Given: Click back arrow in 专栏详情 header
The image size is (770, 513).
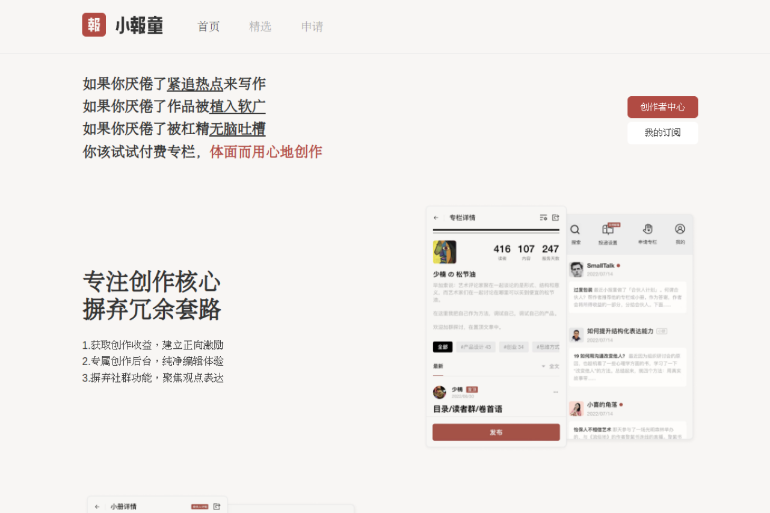Looking at the screenshot, I should [436, 218].
